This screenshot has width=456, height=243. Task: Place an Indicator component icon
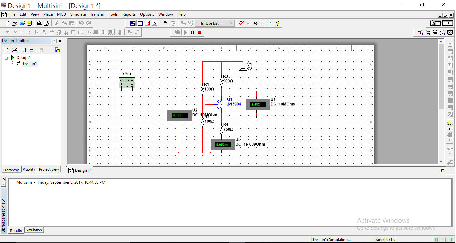click(73, 32)
